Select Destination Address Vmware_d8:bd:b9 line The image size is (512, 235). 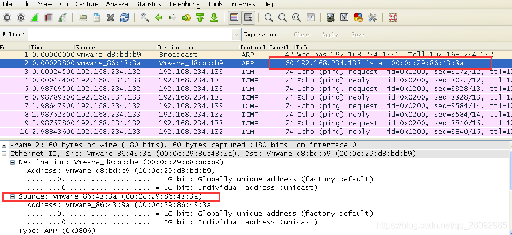121,171
